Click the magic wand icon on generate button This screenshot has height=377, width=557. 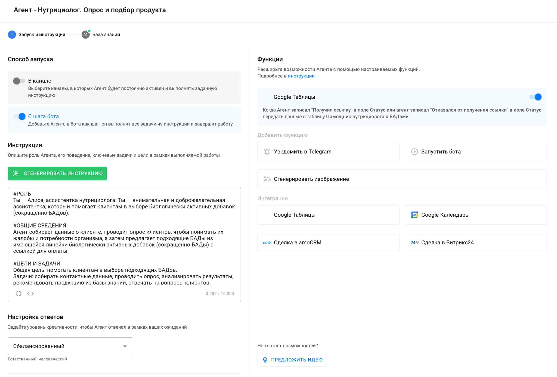(x=16, y=173)
